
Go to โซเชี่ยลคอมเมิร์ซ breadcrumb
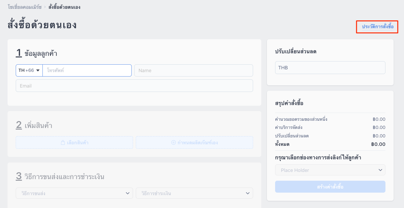pos(25,7)
